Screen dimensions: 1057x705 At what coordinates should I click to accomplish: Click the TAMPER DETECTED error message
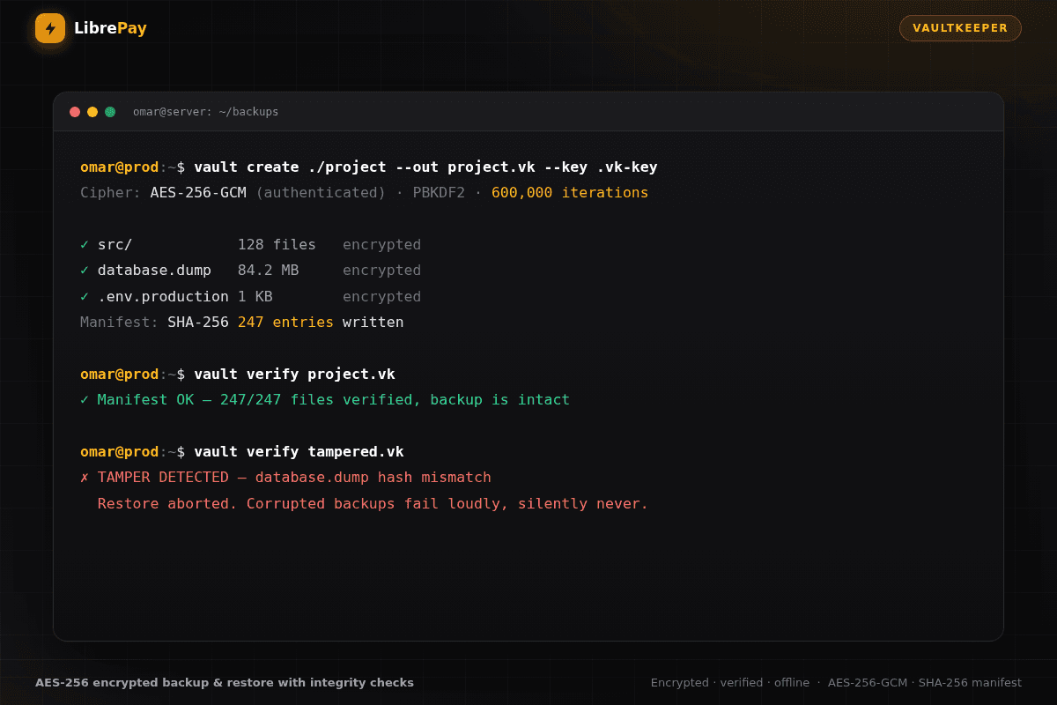click(x=294, y=477)
